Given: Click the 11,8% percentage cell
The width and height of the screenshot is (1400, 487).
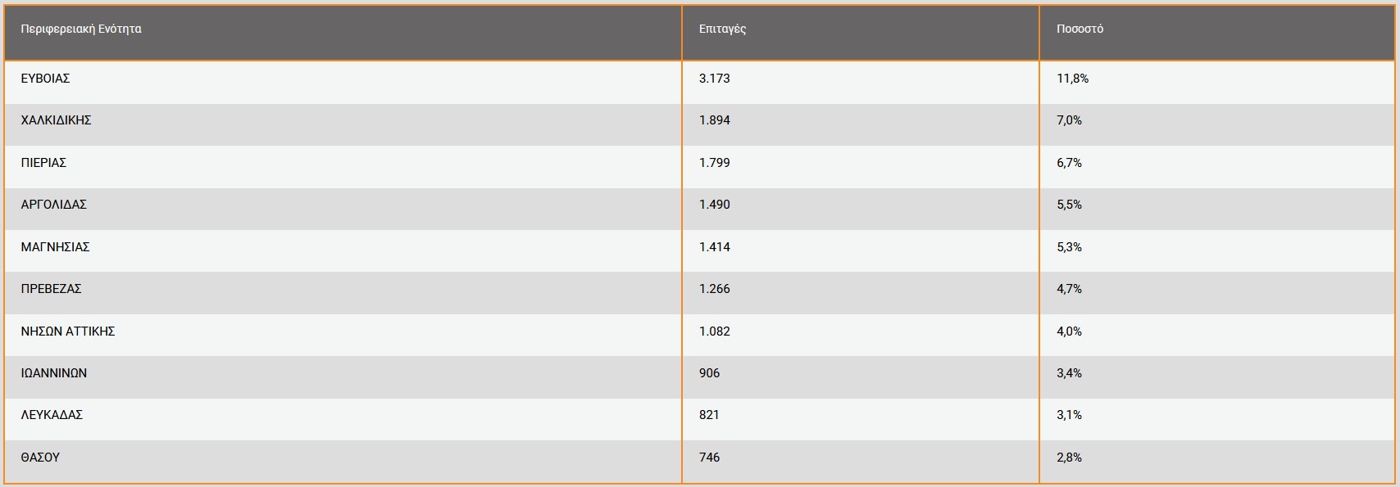Looking at the screenshot, I should click(x=1072, y=79).
